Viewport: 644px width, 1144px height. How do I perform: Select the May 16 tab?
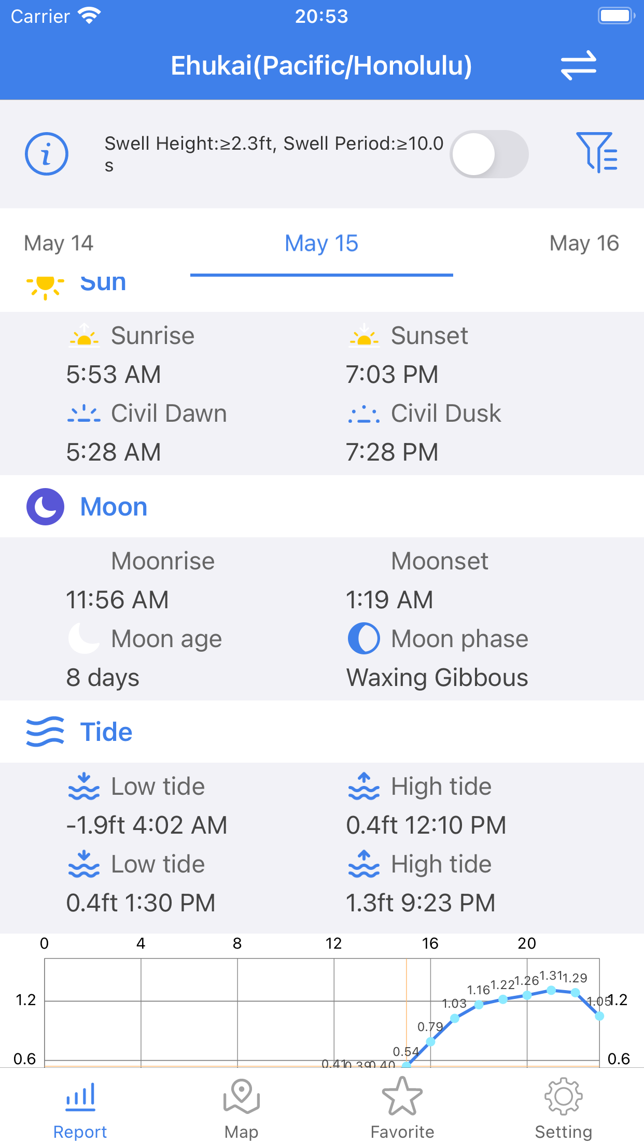click(584, 243)
